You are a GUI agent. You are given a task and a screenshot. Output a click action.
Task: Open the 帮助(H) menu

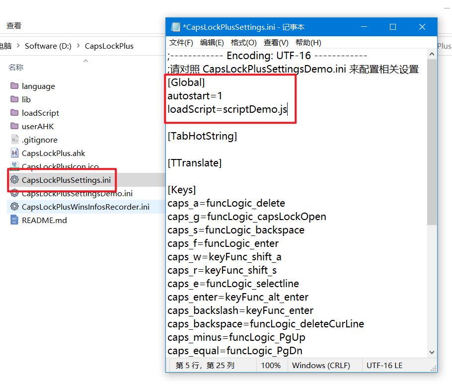point(308,43)
